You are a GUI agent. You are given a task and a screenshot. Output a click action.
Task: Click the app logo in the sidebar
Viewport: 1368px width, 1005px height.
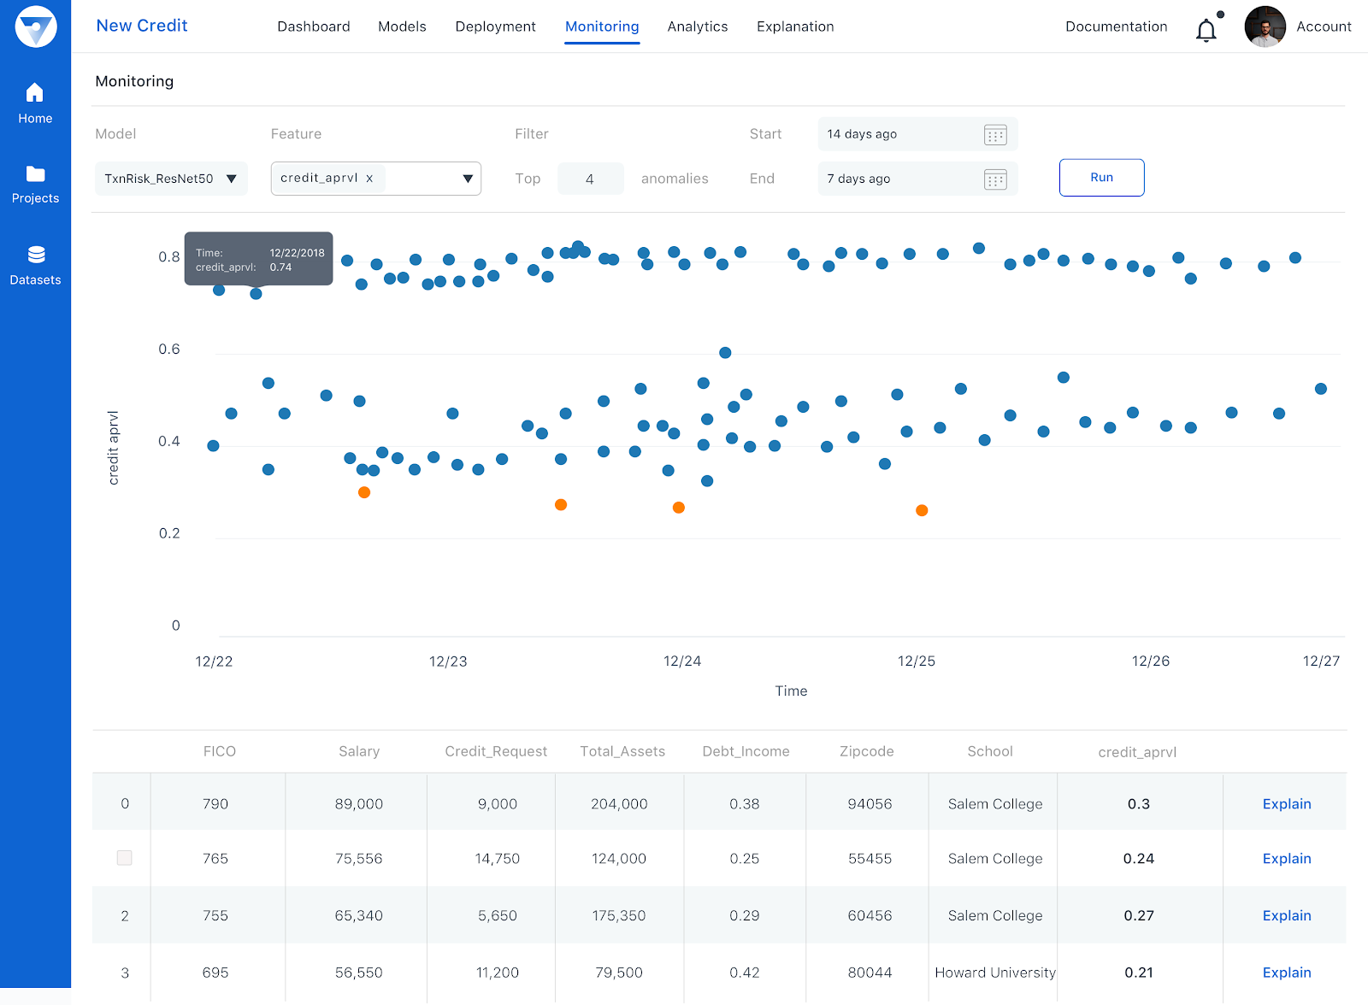(35, 26)
